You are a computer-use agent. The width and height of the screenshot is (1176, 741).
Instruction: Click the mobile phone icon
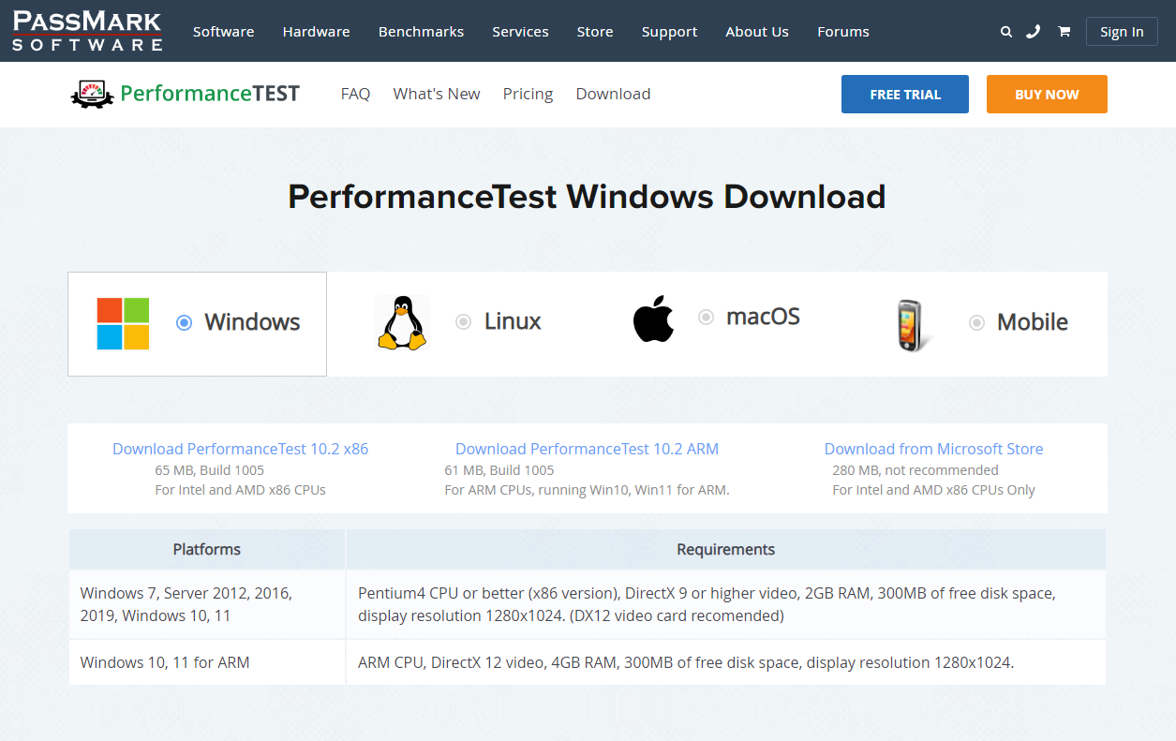point(909,325)
